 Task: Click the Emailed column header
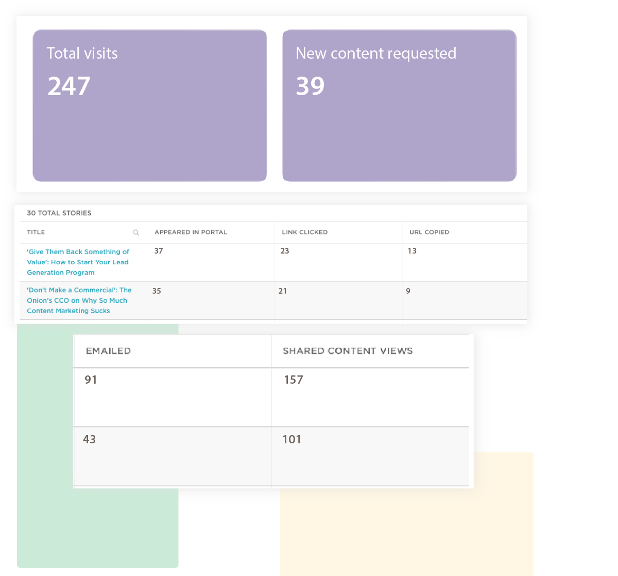108,351
